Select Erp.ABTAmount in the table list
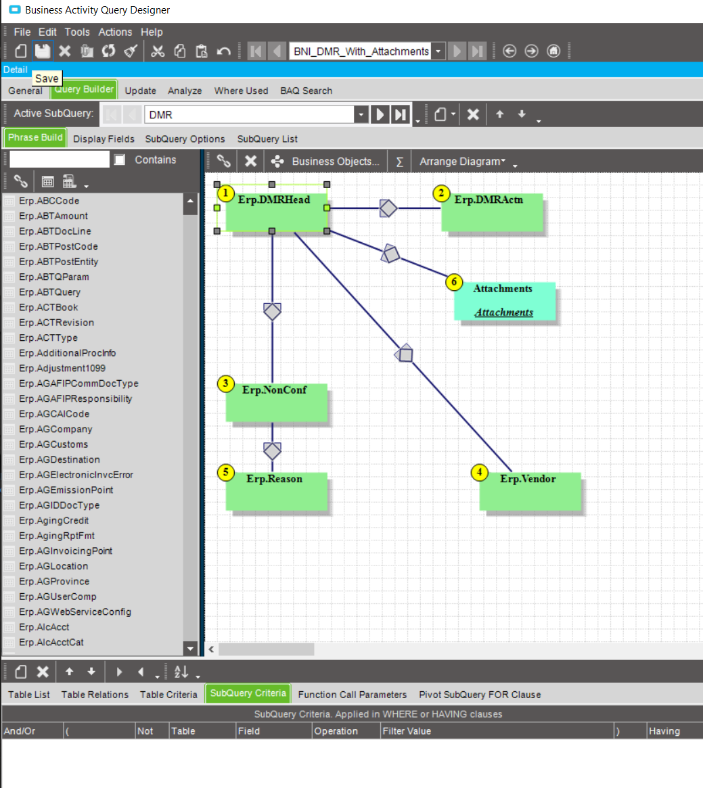The image size is (703, 788). [53, 216]
